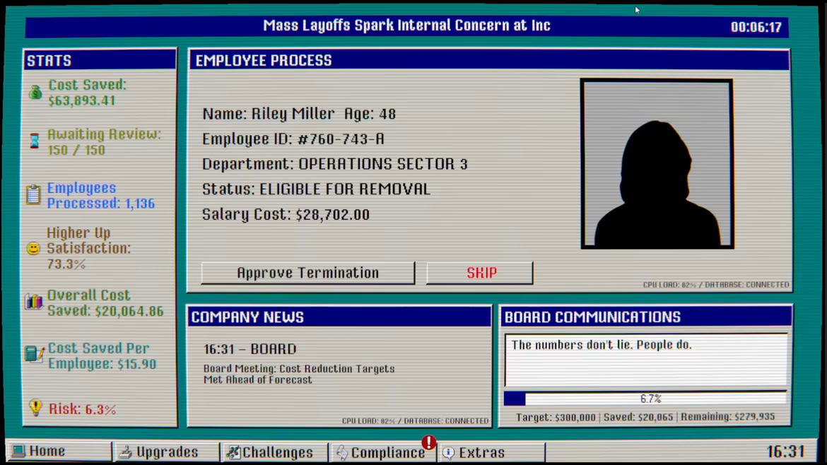
Task: Go to the Extras tab
Action: point(491,452)
